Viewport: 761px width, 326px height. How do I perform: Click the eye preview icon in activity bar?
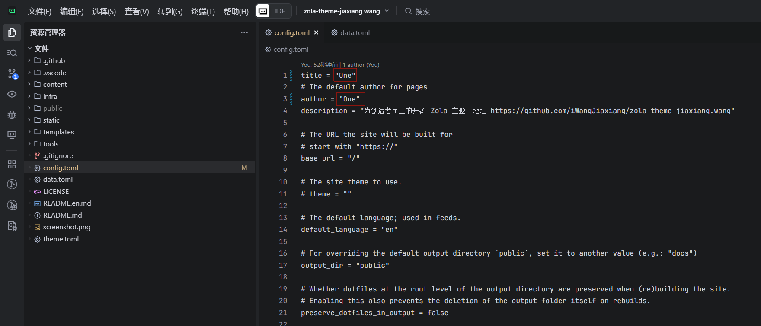click(12, 94)
